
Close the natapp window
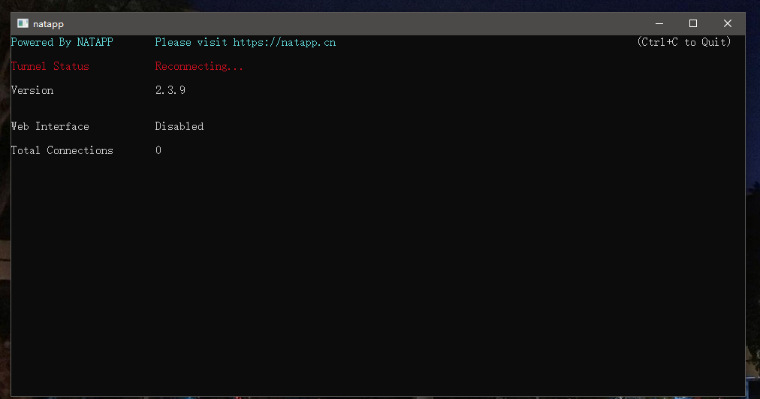(728, 23)
